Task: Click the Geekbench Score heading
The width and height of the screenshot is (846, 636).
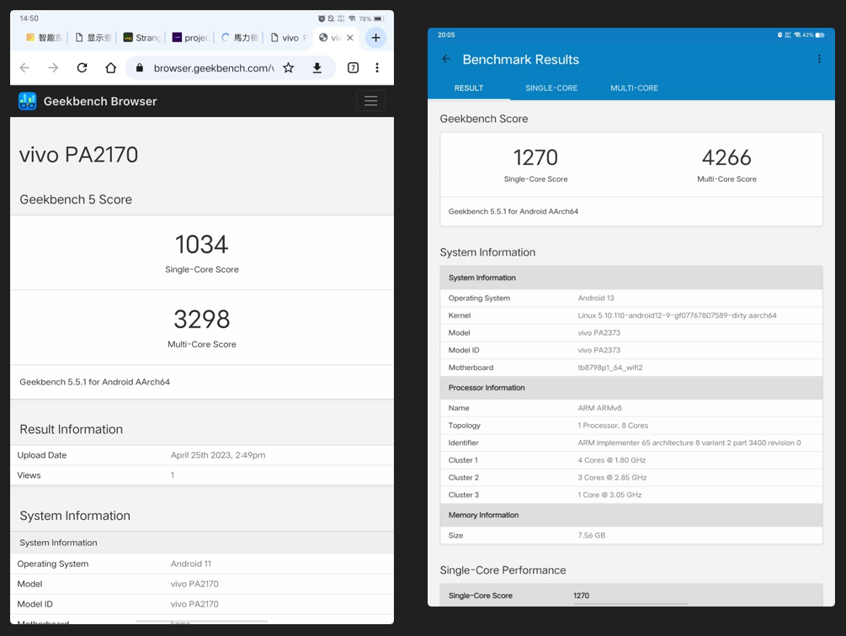Action: 484,119
